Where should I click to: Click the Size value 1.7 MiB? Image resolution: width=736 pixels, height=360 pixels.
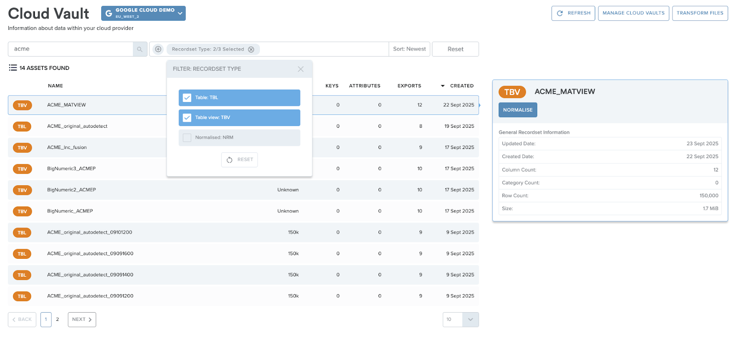711,209
